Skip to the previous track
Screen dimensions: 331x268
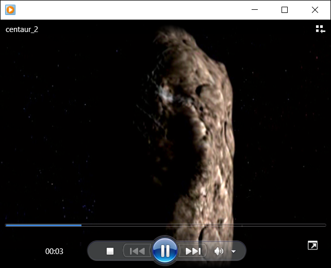coord(137,251)
